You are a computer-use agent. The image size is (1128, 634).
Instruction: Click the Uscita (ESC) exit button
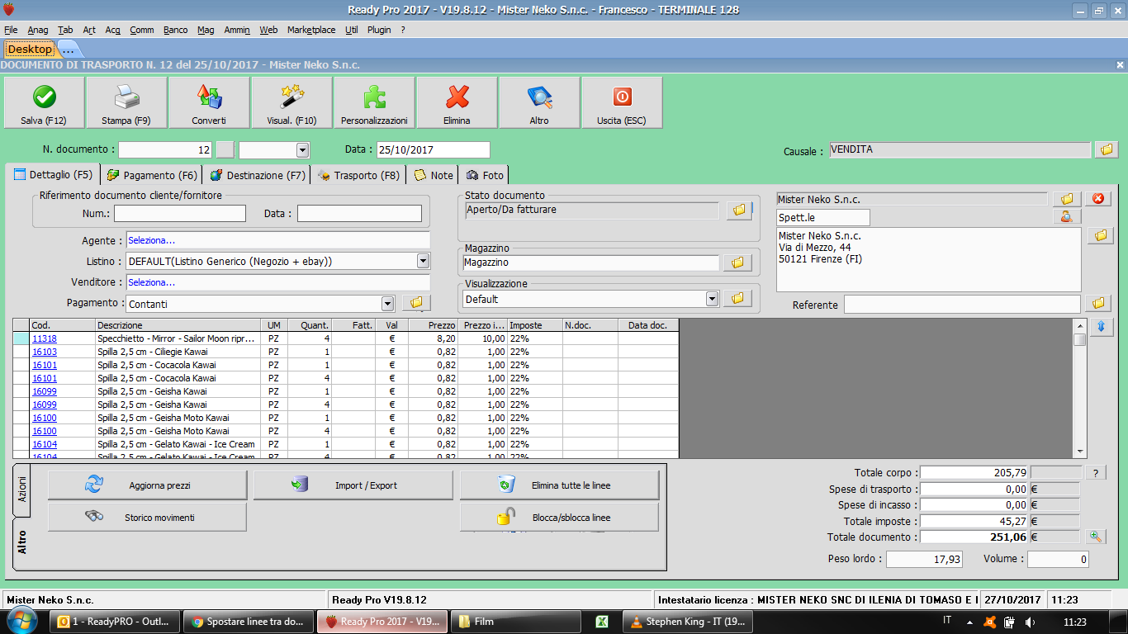tap(622, 102)
